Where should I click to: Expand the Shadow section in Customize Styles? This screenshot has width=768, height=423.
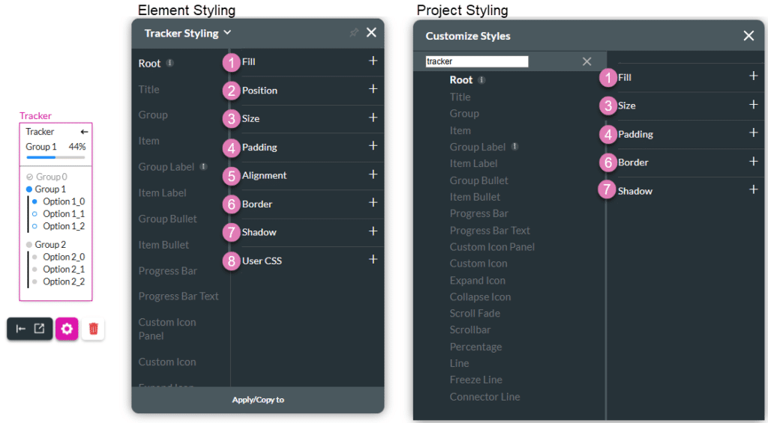(x=754, y=190)
